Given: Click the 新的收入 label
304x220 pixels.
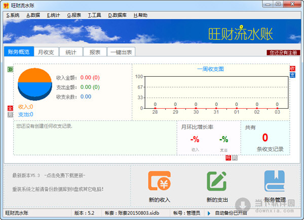Looking at the screenshot, I should pos(160,200).
